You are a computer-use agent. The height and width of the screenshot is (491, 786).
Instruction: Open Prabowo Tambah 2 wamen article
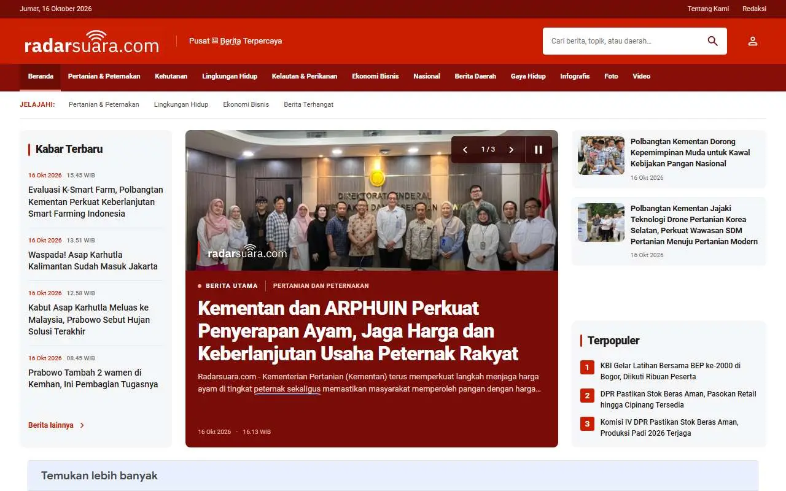point(93,379)
